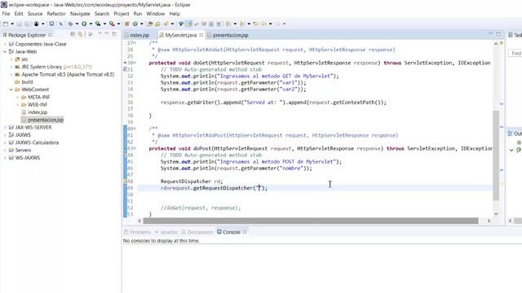This screenshot has width=522, height=293.
Task: Click the Save All toolbar icon
Action: click(27, 24)
